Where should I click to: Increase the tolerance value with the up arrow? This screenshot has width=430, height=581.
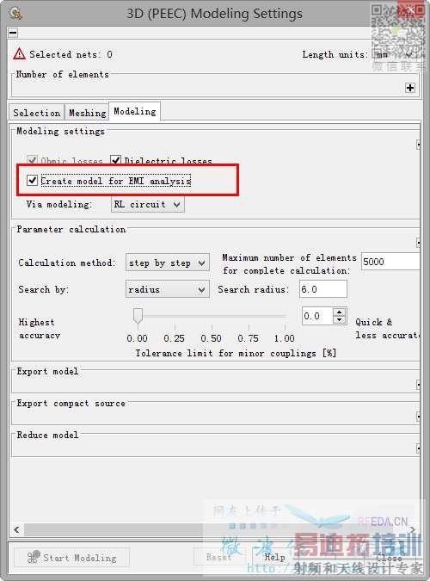339,312
